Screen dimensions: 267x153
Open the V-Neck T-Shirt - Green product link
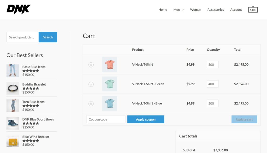click(148, 84)
